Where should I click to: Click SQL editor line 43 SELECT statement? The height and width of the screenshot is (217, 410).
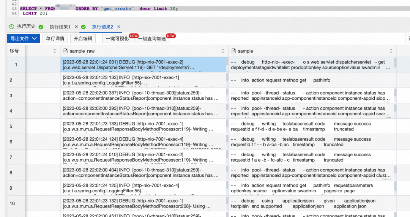[99, 9]
